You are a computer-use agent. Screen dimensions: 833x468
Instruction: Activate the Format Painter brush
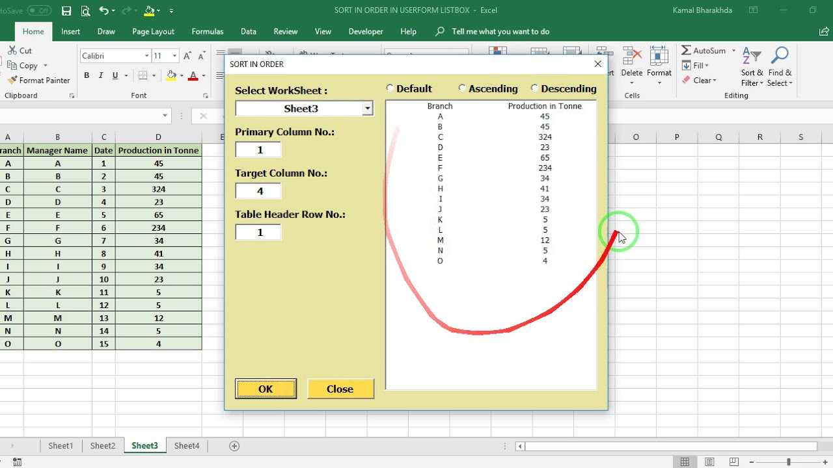coord(12,81)
